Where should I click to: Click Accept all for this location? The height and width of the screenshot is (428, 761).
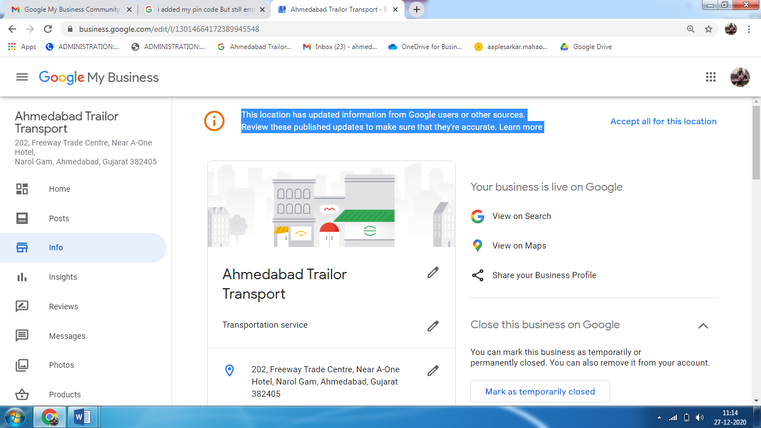point(664,121)
